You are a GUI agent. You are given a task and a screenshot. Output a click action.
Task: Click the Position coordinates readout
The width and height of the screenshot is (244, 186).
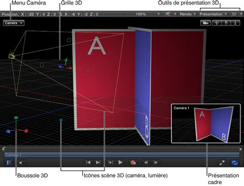pyautogui.click(x=50, y=14)
